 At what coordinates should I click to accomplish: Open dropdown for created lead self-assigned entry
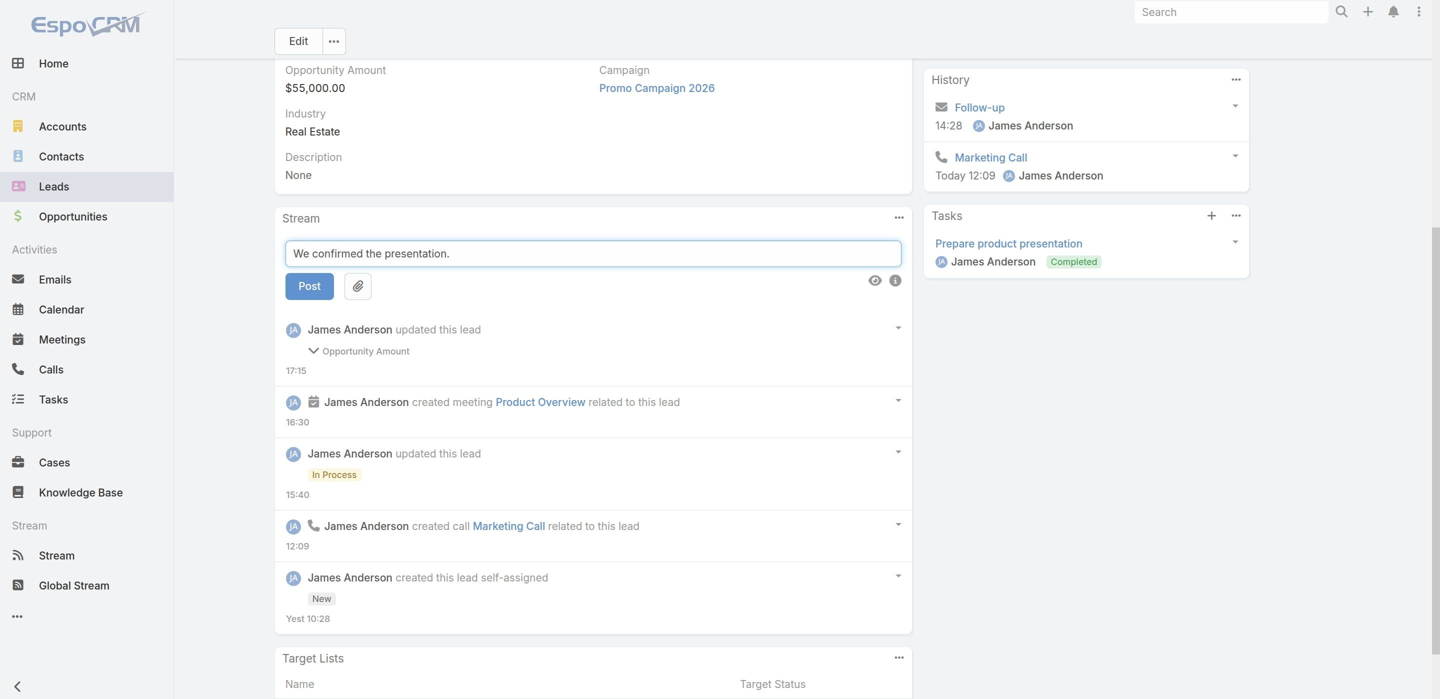[x=898, y=576]
